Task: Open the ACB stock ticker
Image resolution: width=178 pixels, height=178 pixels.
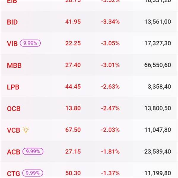Action: 14,152
